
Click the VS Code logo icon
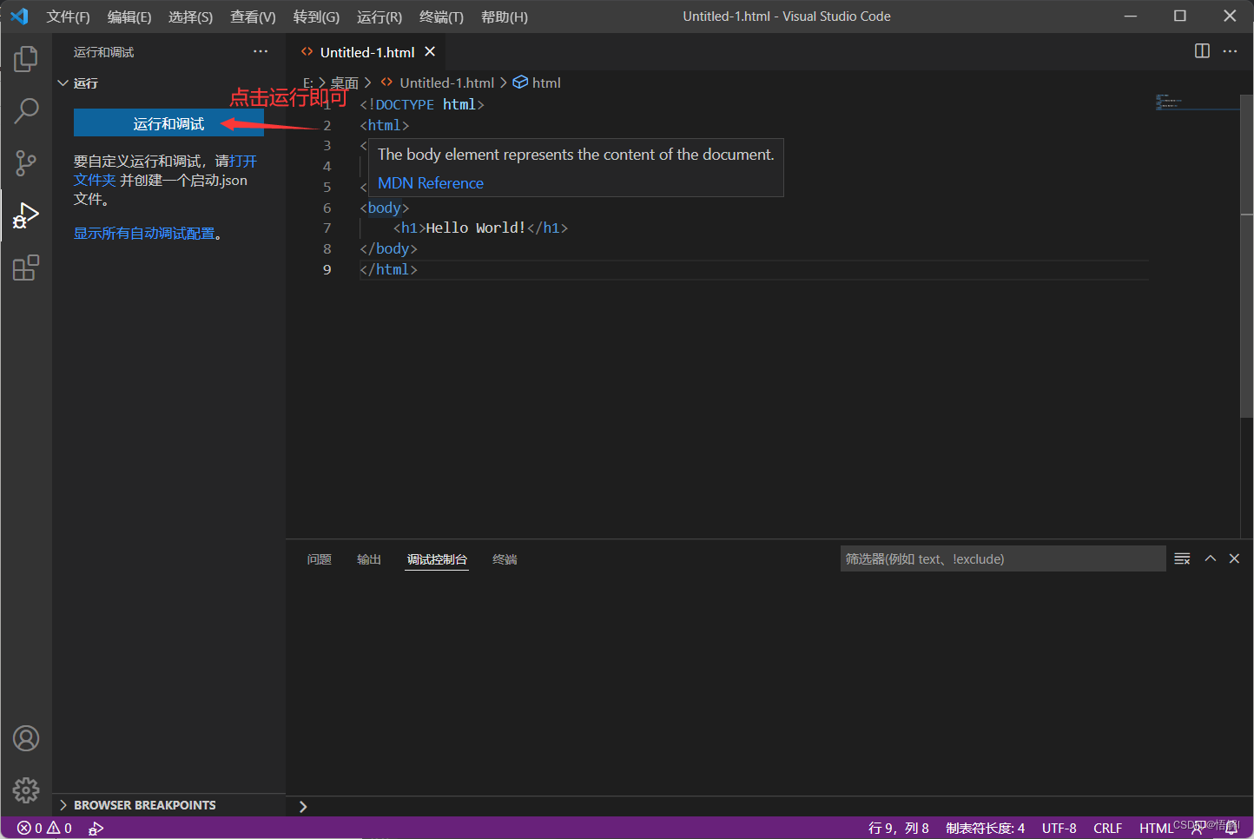tap(19, 17)
